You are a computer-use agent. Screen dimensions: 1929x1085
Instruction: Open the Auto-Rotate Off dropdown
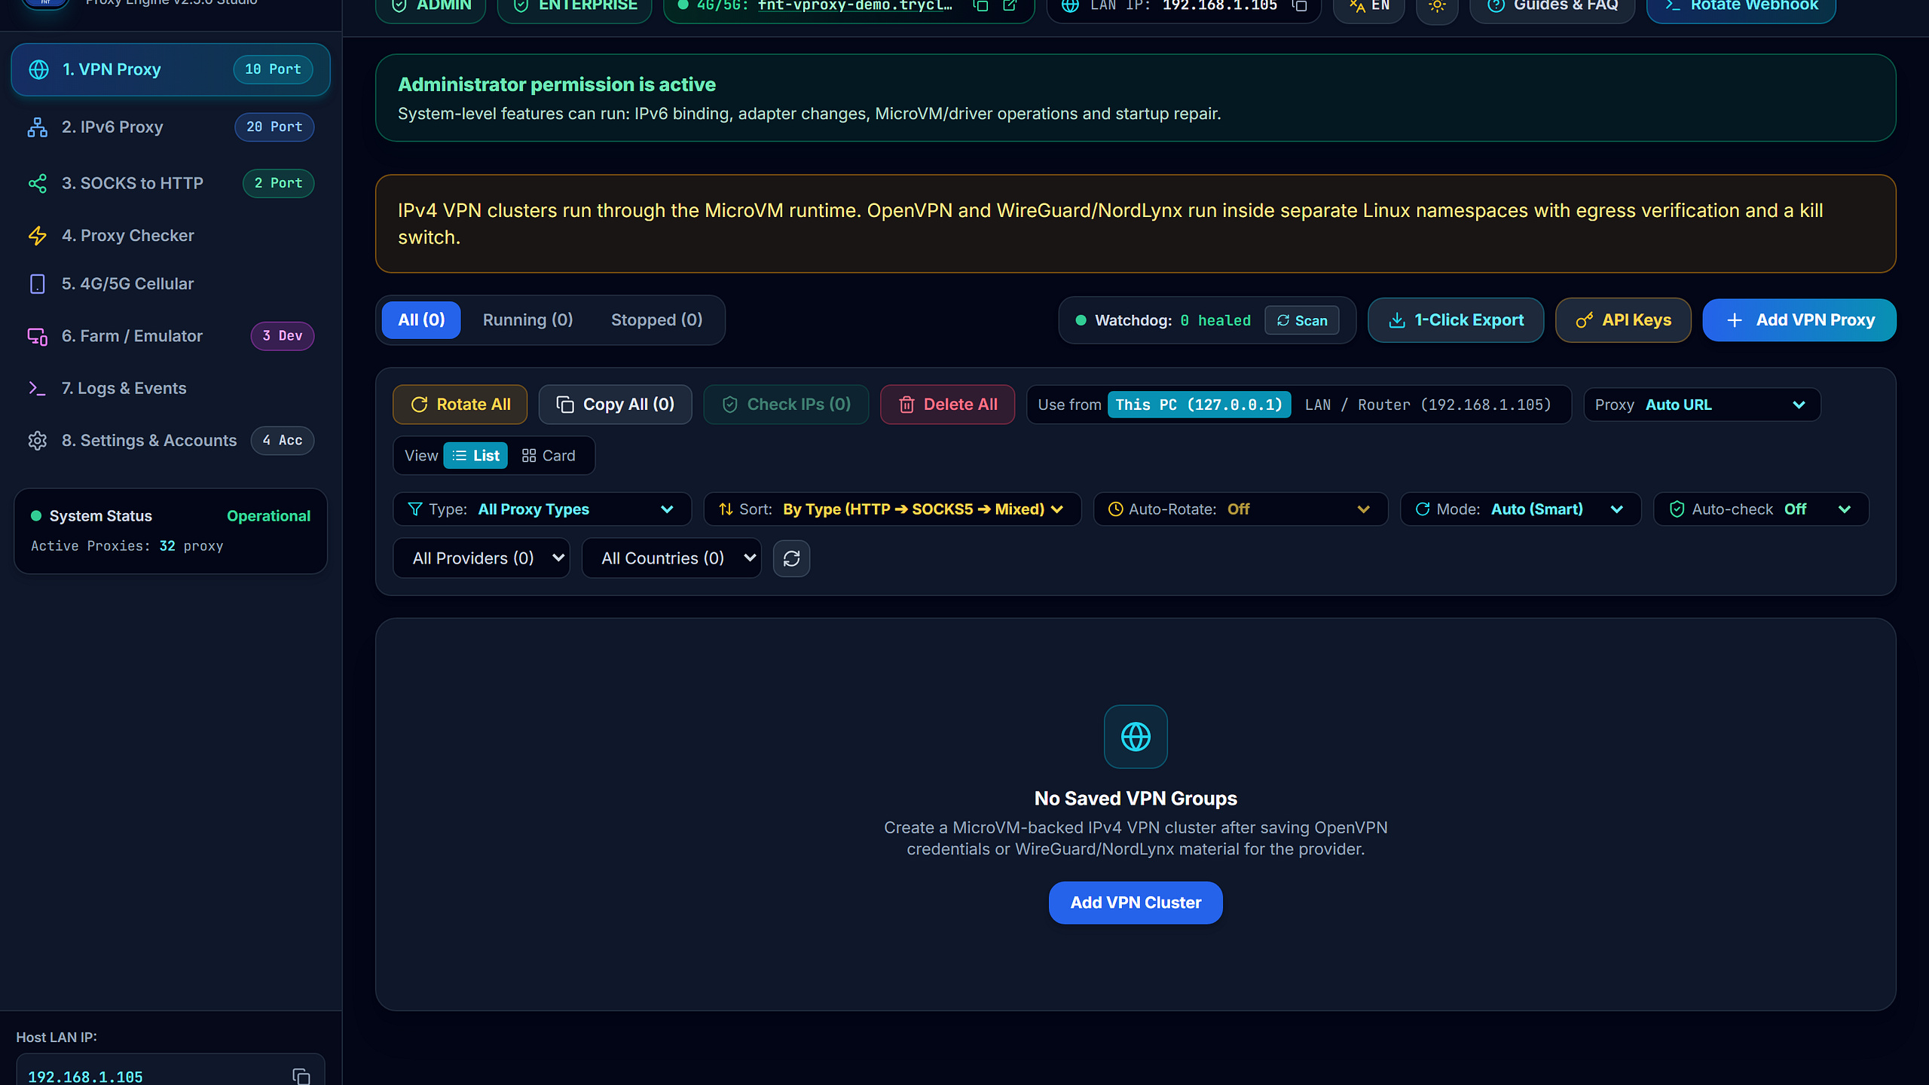pyautogui.click(x=1240, y=509)
